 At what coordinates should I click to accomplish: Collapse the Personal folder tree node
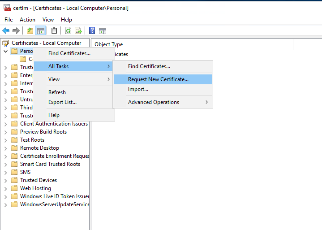tap(5, 51)
